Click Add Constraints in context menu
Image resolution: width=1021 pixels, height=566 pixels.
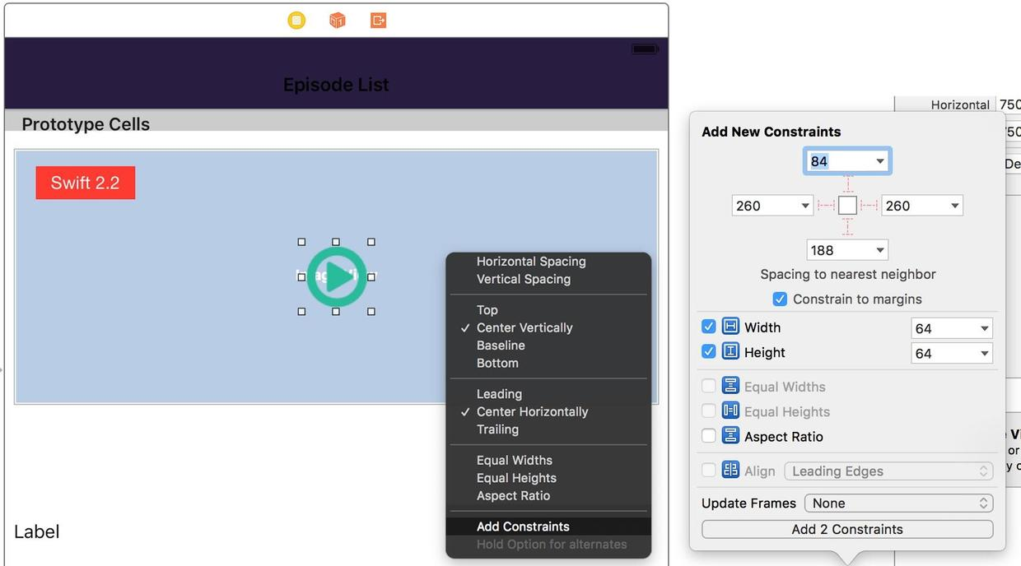tap(548, 527)
